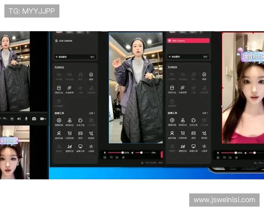Add new scene tab with plus above Web Camera
264x211 pixels.
(201, 32)
